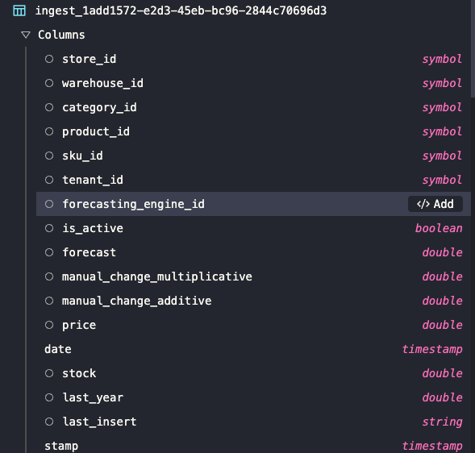Image resolution: width=475 pixels, height=453 pixels.
Task: Click the circle icon next to is_active
Action: click(49, 228)
